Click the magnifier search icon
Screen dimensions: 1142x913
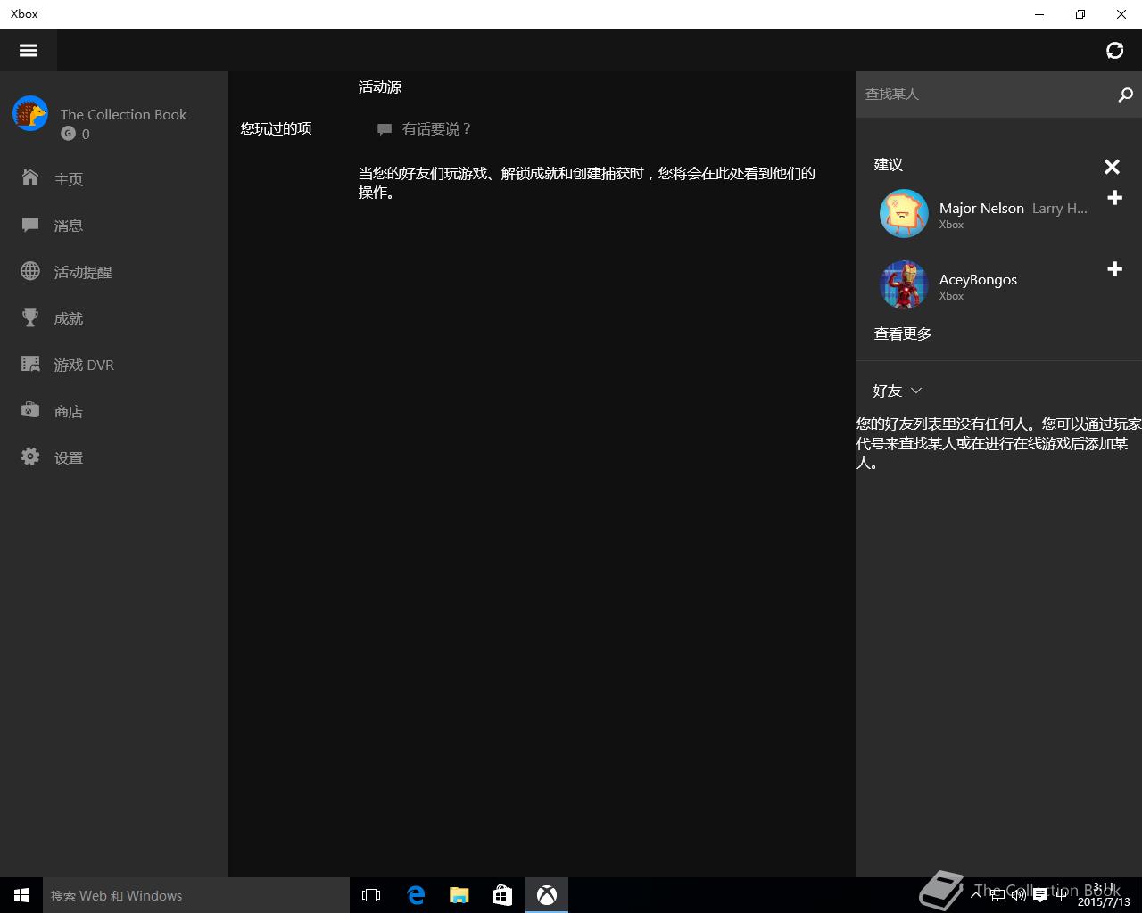point(1125,95)
